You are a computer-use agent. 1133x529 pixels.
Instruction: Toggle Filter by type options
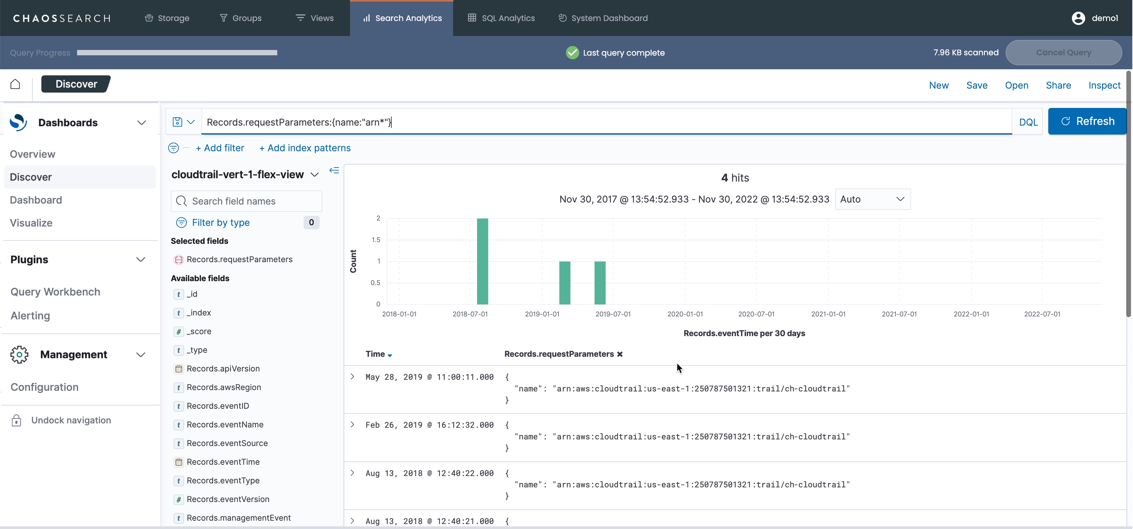coord(220,223)
